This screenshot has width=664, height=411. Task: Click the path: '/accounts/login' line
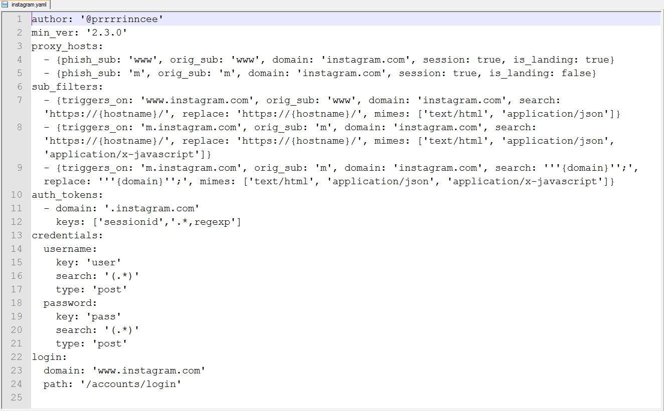[x=112, y=384]
